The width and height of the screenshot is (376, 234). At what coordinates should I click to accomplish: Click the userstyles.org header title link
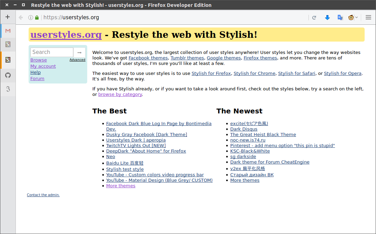click(x=66, y=35)
